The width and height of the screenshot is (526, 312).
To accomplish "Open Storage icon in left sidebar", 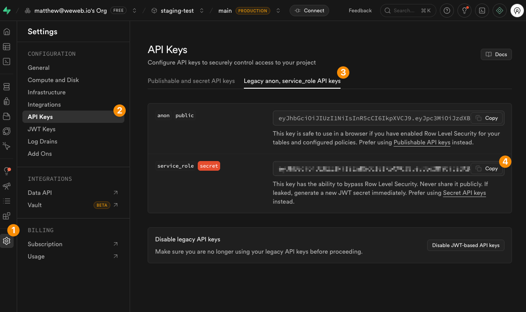I will [x=7, y=116].
